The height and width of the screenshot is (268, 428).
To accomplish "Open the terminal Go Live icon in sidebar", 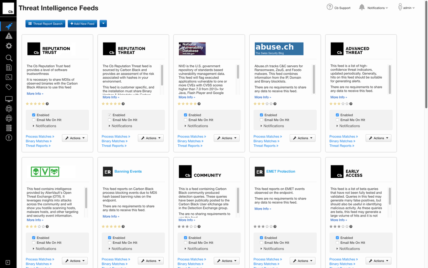I will (9, 77).
